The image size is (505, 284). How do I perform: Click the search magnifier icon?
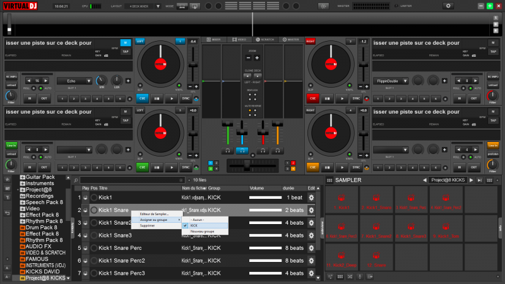[x=76, y=180]
